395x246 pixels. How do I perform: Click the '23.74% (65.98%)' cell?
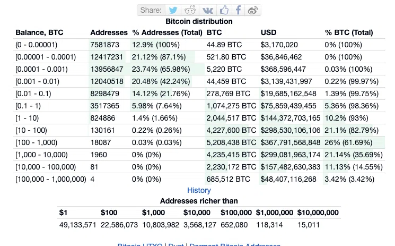pos(161,69)
